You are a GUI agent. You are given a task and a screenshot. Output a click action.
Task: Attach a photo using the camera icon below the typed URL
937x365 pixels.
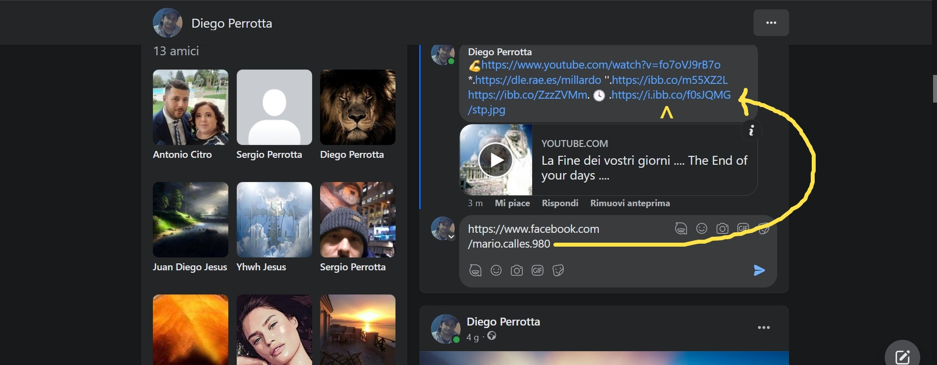coord(517,270)
